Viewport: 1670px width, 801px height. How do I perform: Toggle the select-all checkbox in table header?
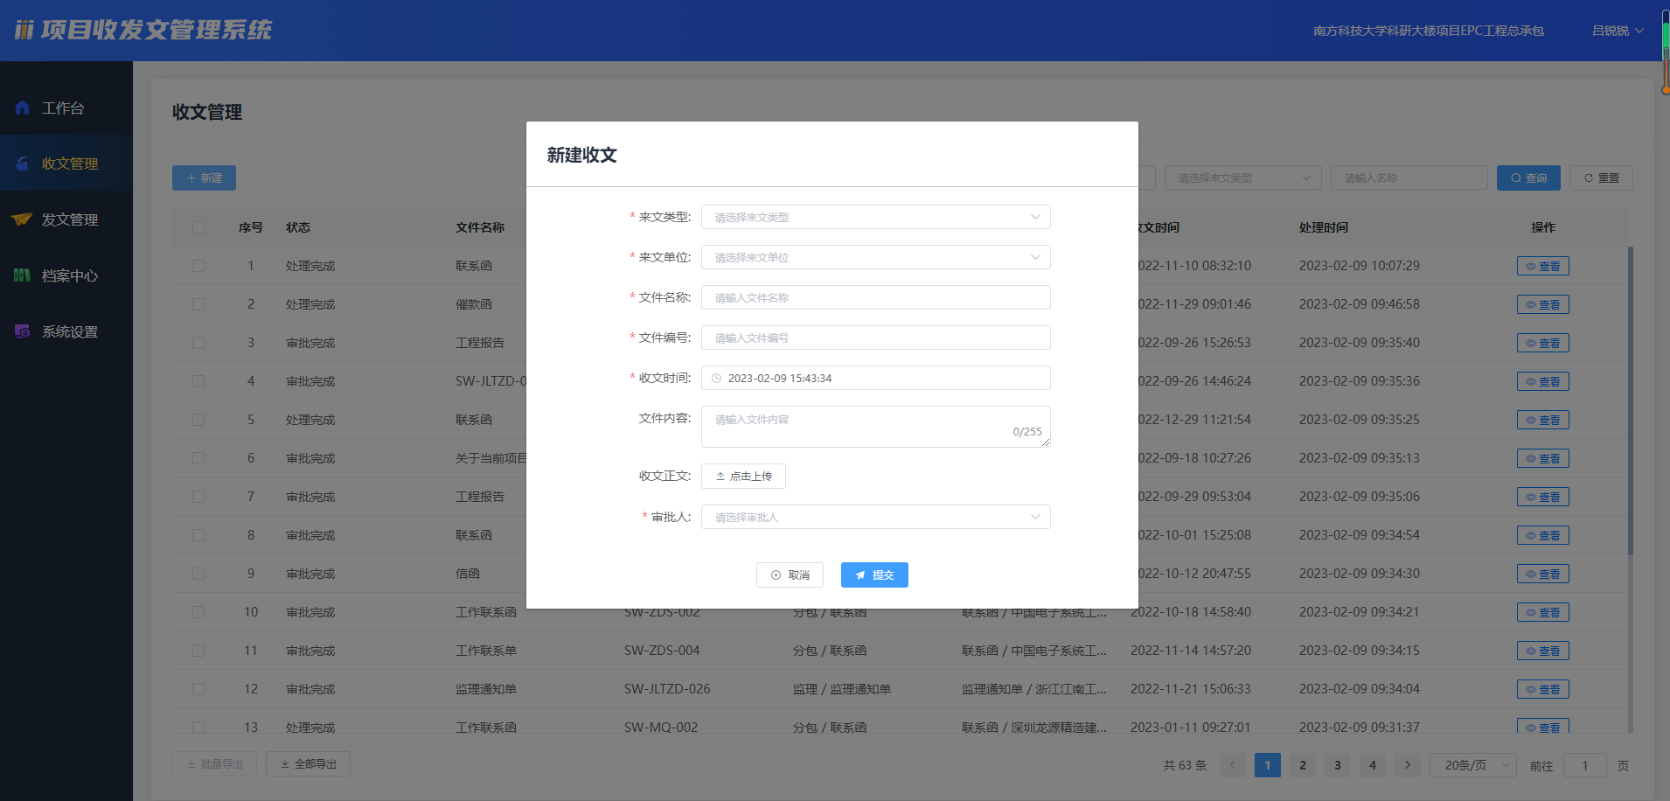pos(198,227)
